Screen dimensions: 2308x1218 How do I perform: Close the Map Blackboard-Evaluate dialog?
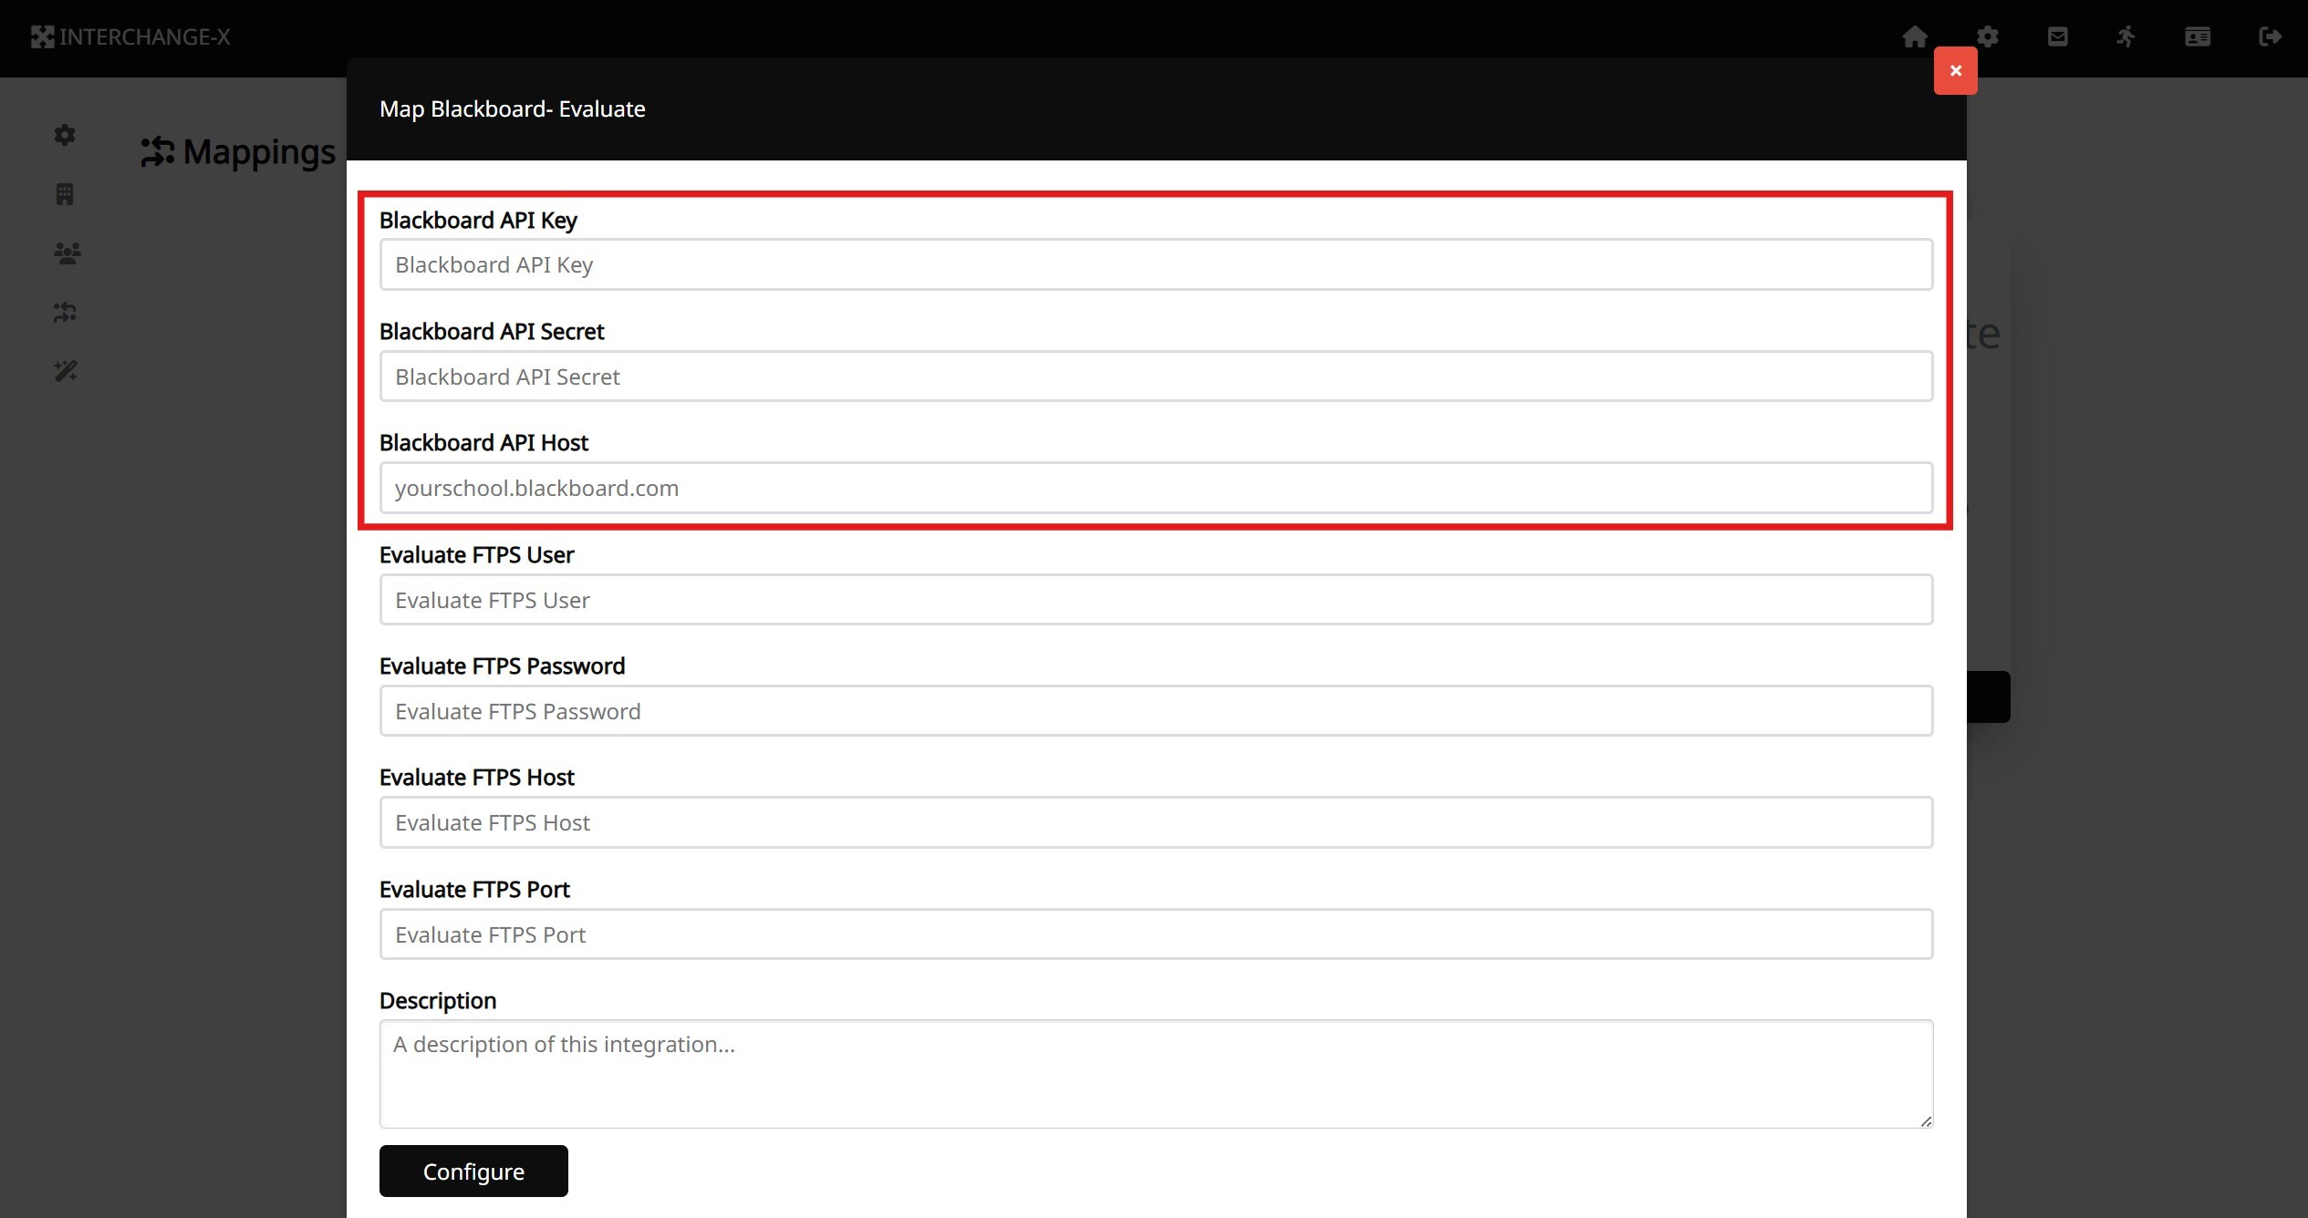(1955, 70)
